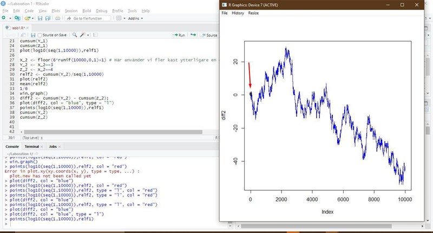Click the find/replace magnifier icon

click(74, 35)
